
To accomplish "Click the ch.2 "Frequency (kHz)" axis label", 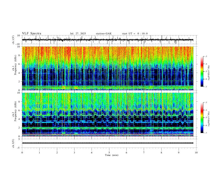I will click(15, 111).
